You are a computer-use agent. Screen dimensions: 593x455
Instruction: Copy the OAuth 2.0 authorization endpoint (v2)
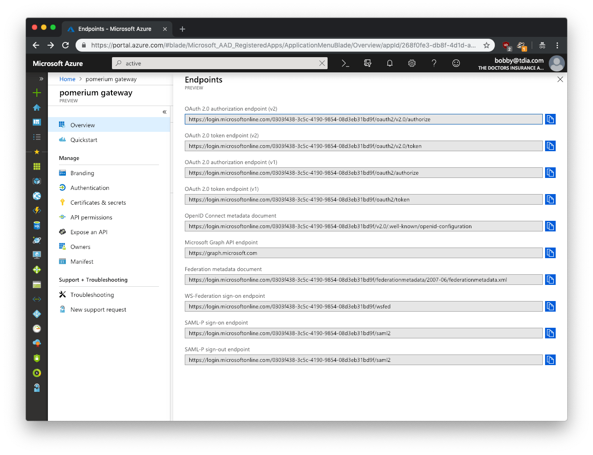550,119
